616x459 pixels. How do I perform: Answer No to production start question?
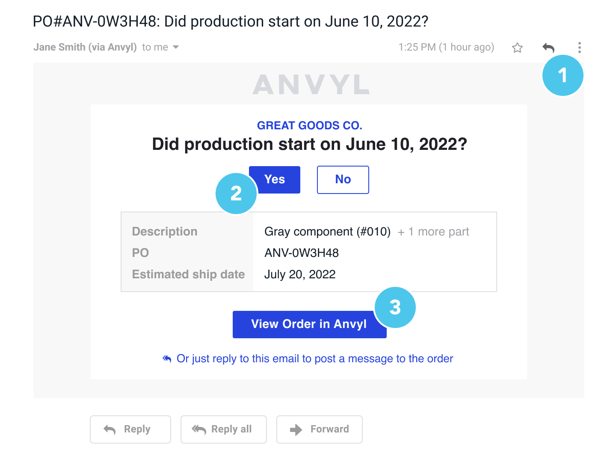343,180
